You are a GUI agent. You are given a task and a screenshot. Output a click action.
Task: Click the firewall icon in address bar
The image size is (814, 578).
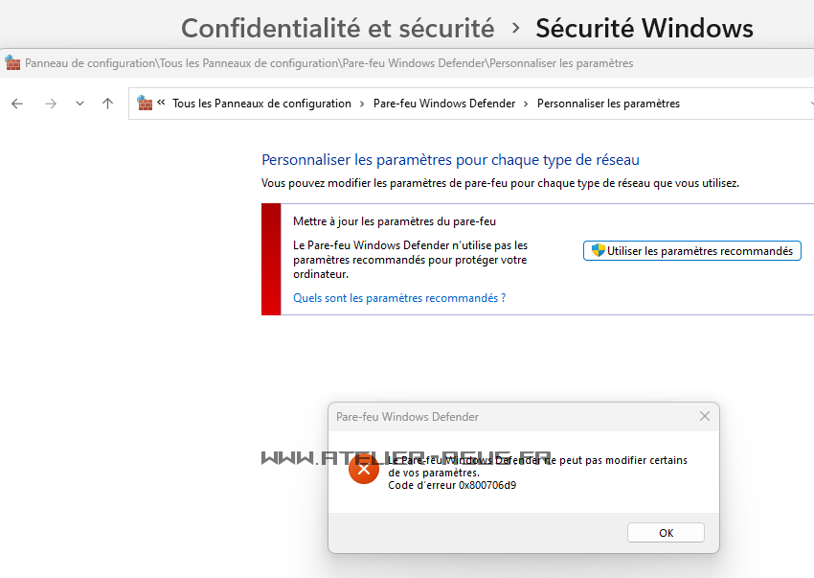click(x=145, y=103)
